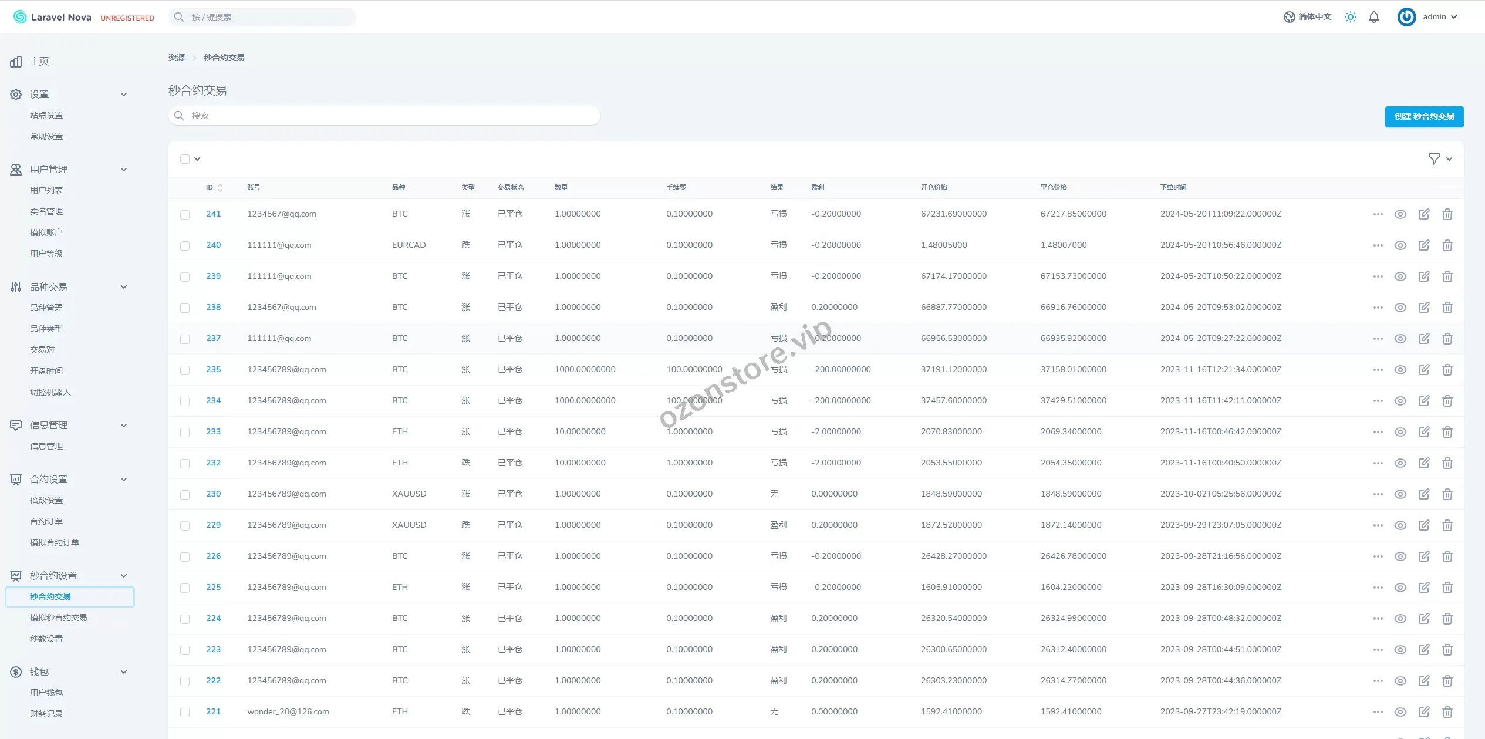This screenshot has height=739, width=1485.
Task: Click the delete trash icon for row 241
Action: point(1447,214)
